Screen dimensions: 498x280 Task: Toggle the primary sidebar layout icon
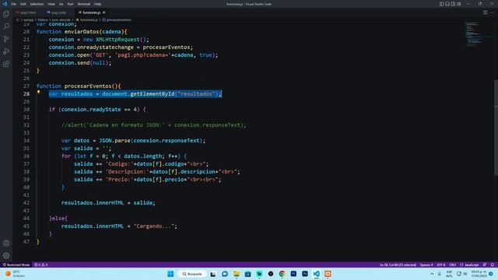pos(442,4)
